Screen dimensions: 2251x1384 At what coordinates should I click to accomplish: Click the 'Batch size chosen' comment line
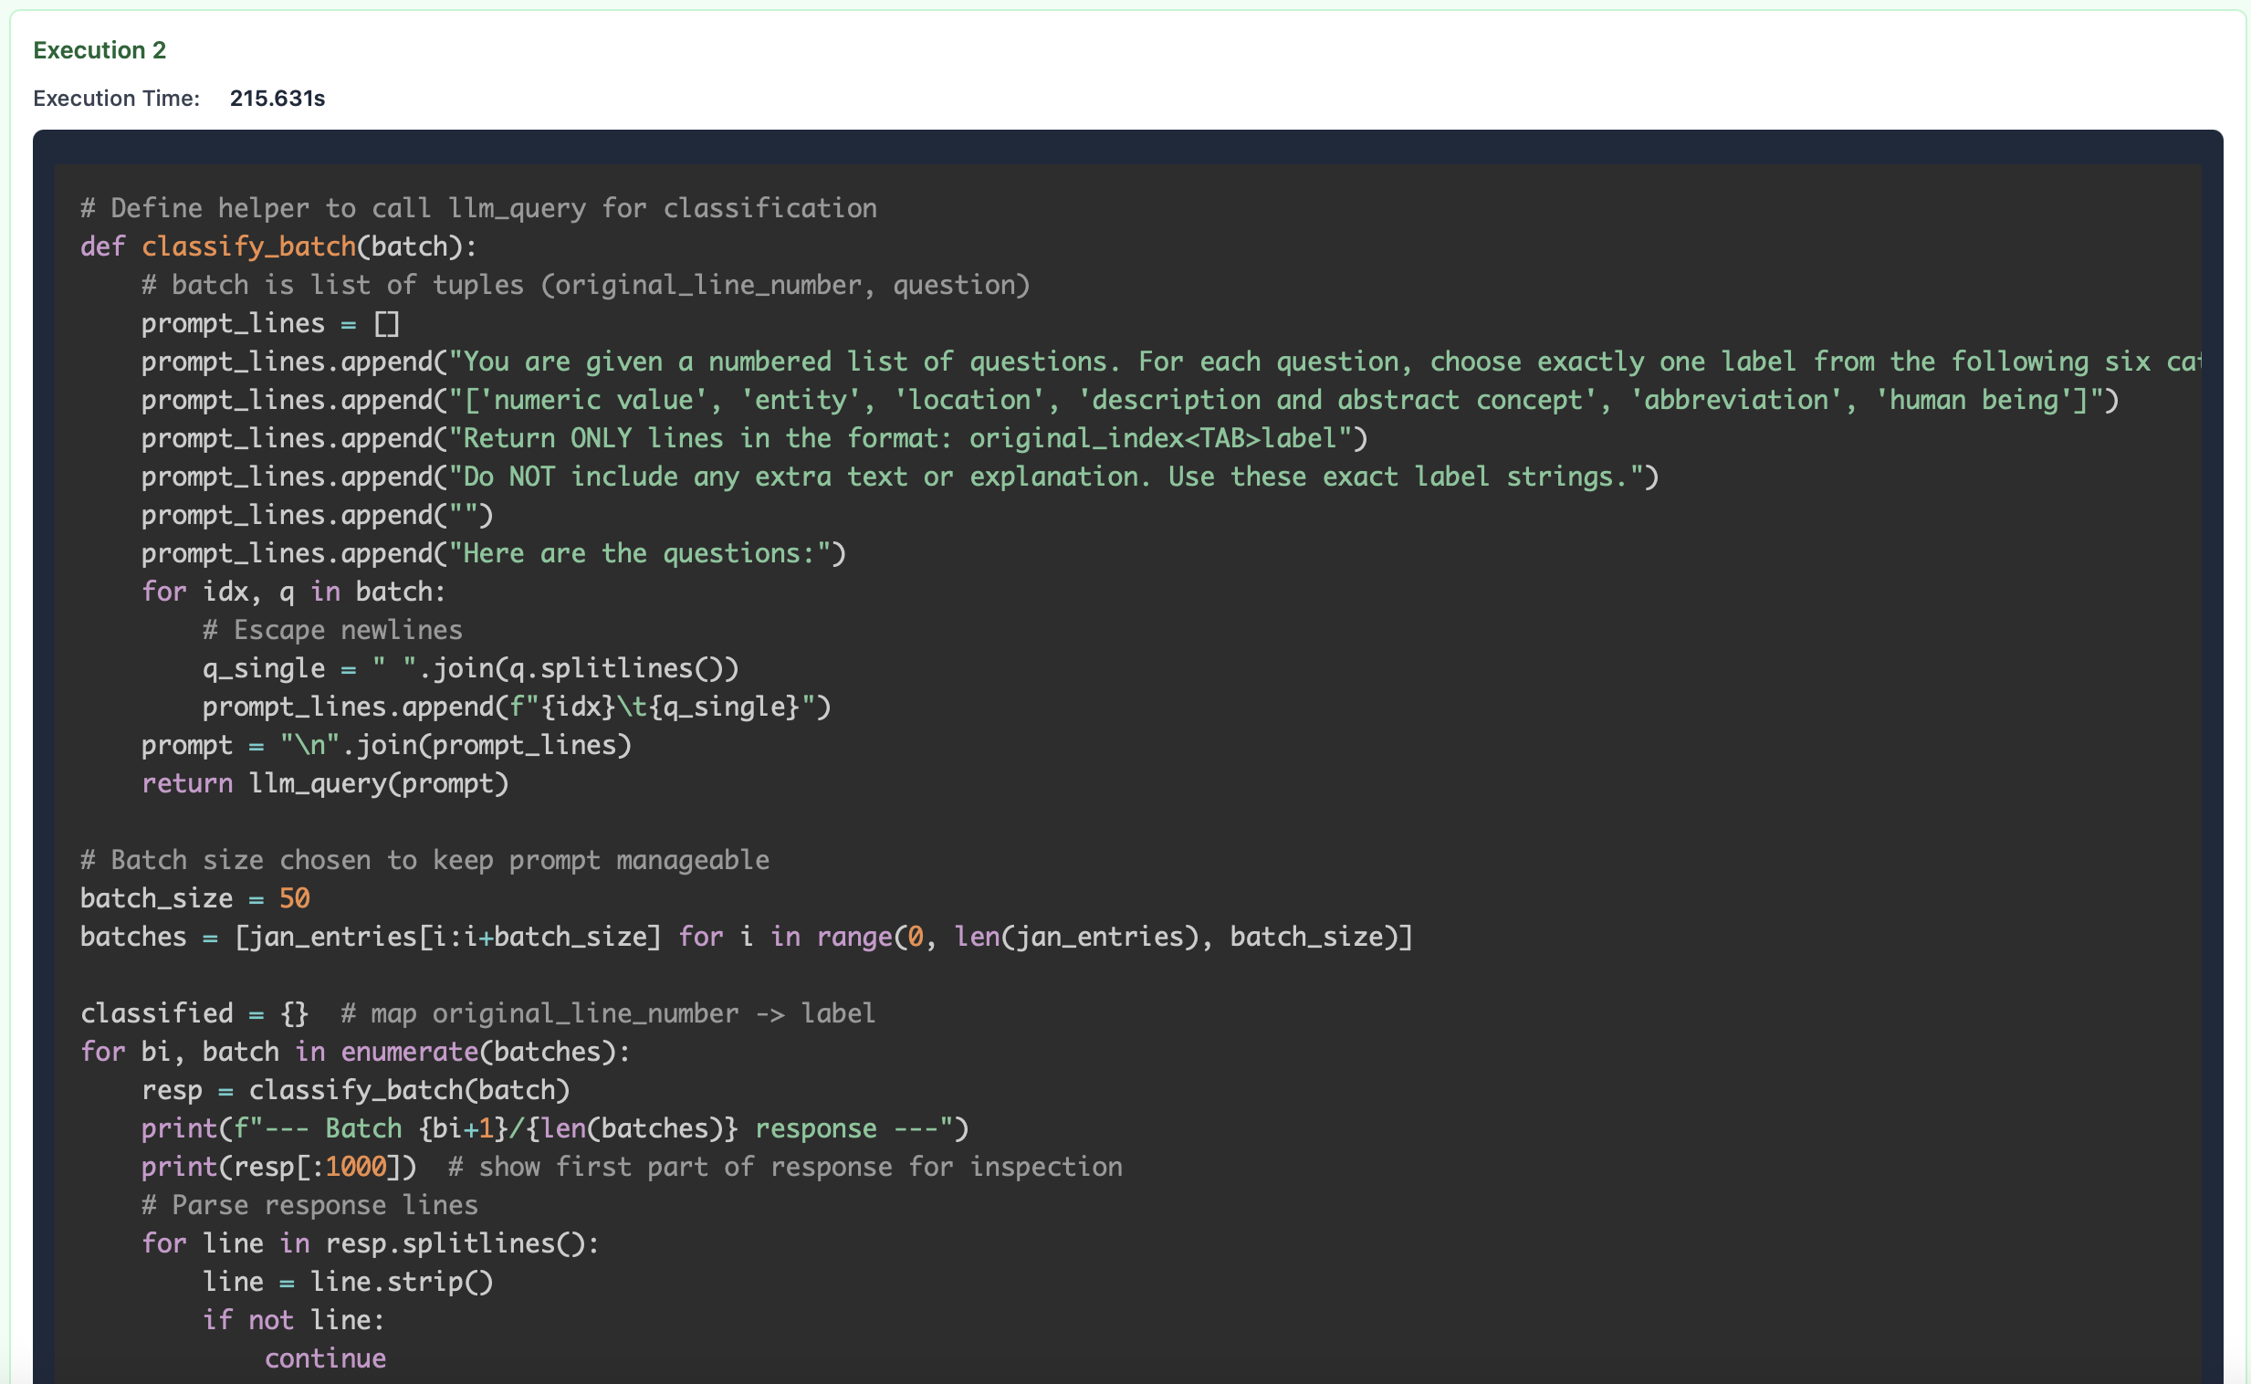point(424,859)
